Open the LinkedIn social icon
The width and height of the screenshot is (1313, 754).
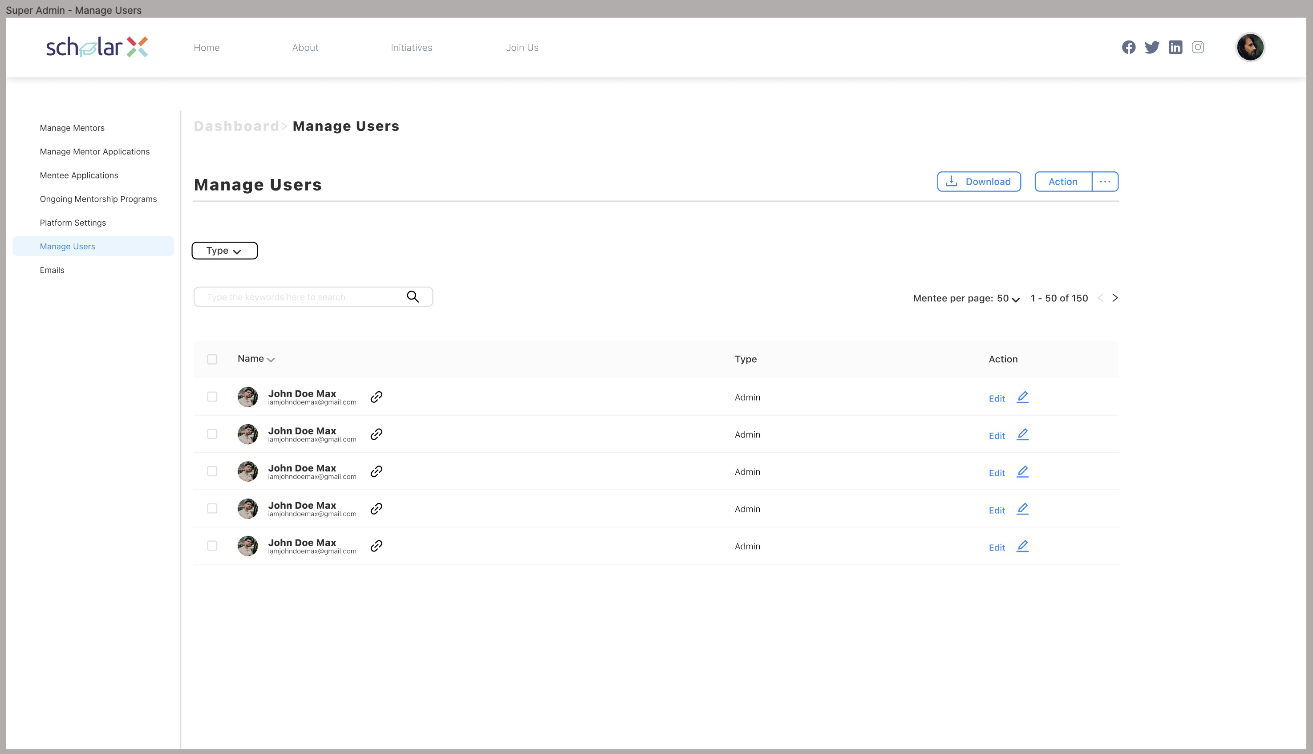coord(1176,47)
